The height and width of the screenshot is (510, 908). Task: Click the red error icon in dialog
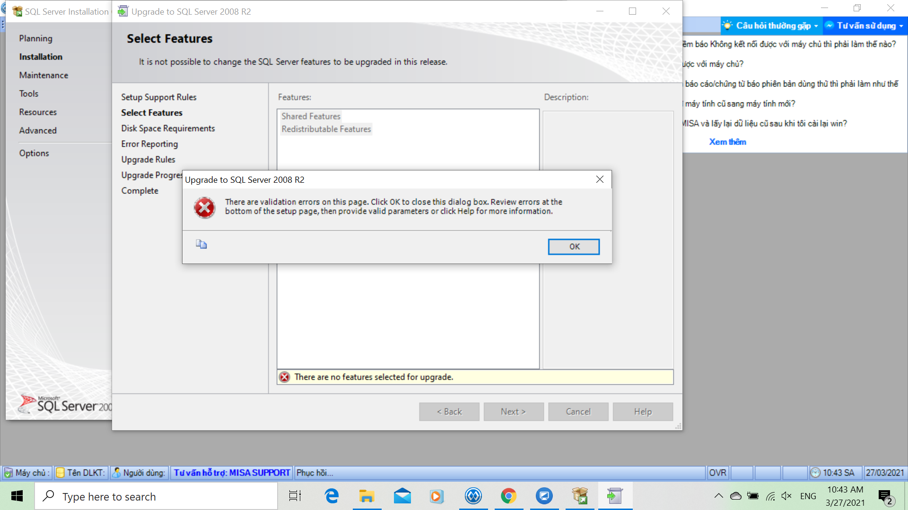204,208
